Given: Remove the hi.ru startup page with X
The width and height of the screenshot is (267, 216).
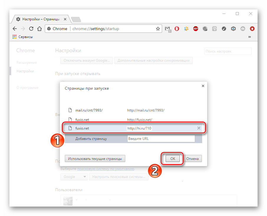Looking at the screenshot, I should pyautogui.click(x=199, y=128).
